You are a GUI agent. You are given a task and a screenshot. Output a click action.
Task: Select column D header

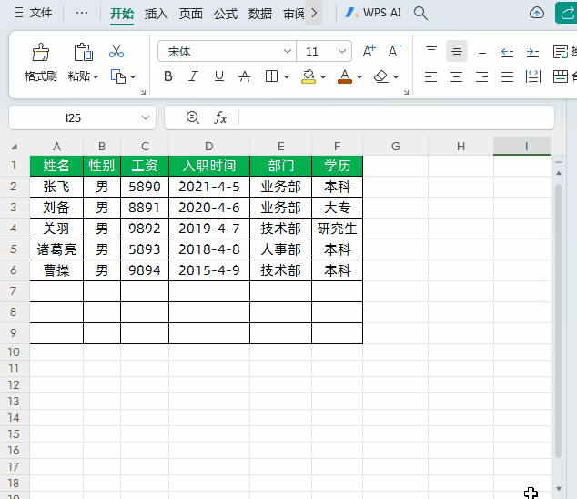point(209,147)
